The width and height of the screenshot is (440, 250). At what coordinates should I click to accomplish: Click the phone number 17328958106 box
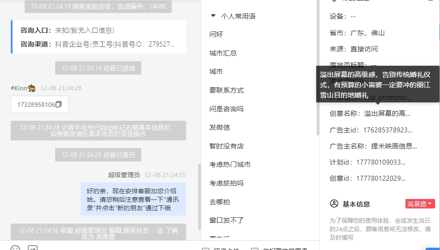click(x=39, y=104)
